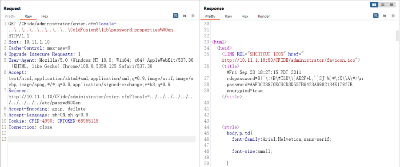400x167 pixels.
Task: Click the password=AAFDC23870... hash line
Action: (x=289, y=85)
